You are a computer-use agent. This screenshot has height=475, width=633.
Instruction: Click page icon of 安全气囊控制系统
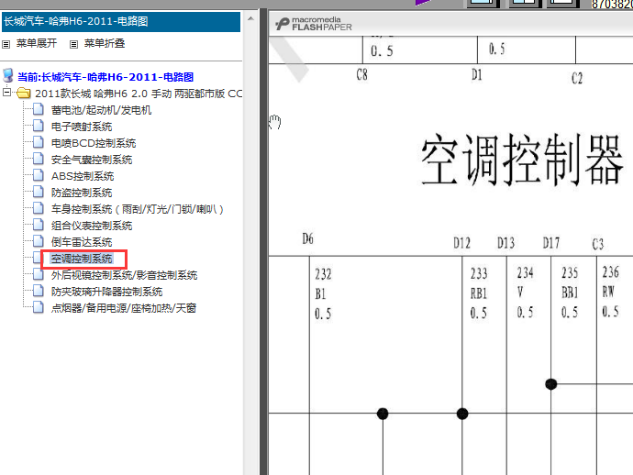point(39,159)
